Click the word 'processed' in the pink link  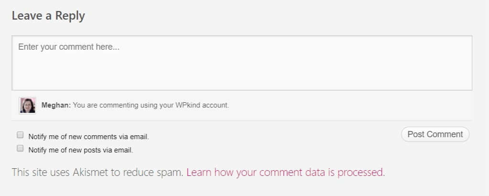point(360,172)
